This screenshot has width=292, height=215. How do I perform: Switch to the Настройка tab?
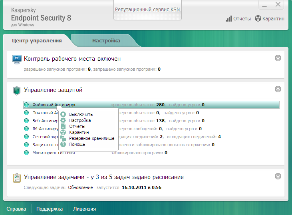(x=106, y=41)
